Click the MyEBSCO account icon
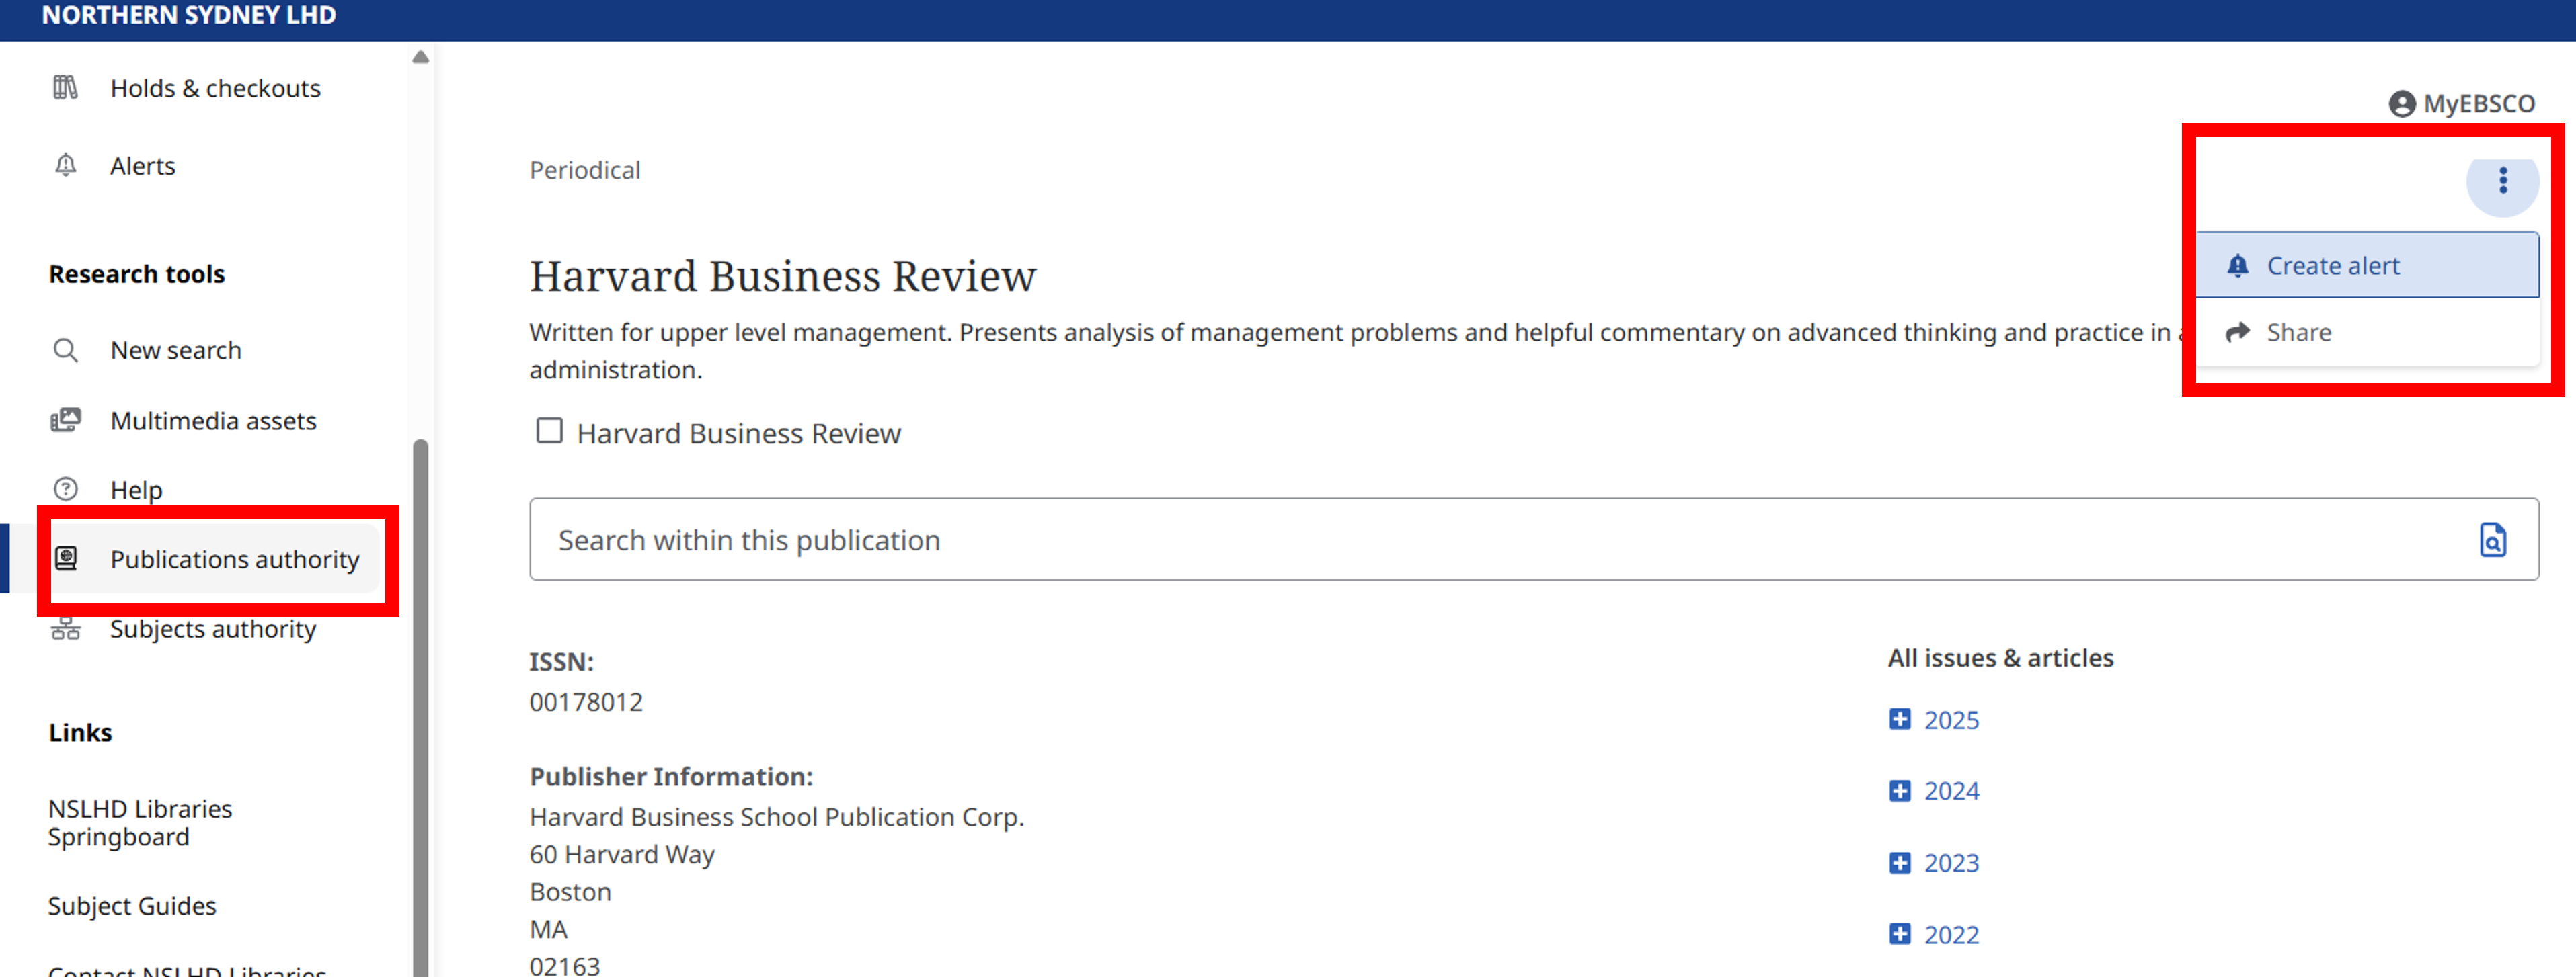 point(2402,103)
